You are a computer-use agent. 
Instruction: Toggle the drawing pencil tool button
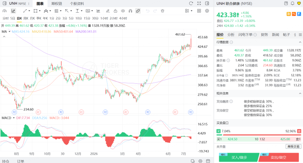click(13, 11)
